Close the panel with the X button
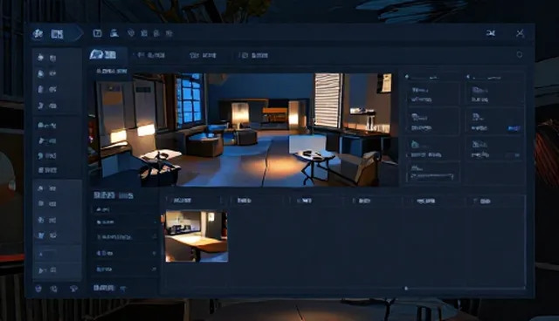The height and width of the screenshot is (321, 559). point(521,33)
